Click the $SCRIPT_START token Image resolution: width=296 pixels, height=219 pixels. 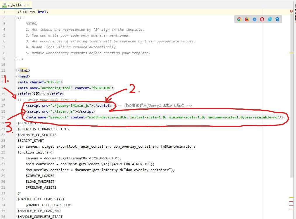(31, 141)
